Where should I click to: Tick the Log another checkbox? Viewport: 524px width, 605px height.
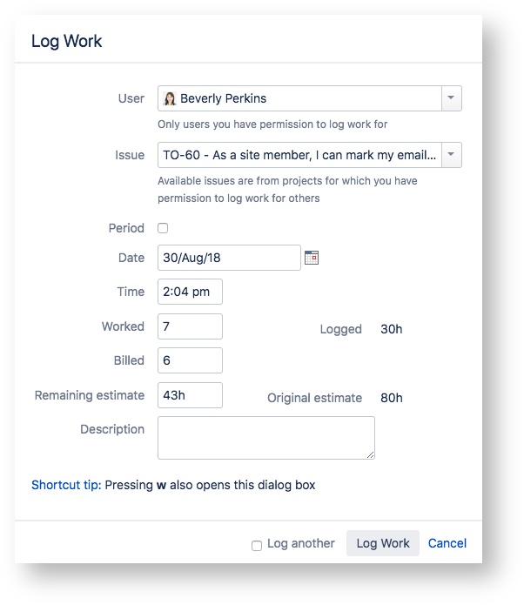pos(257,545)
